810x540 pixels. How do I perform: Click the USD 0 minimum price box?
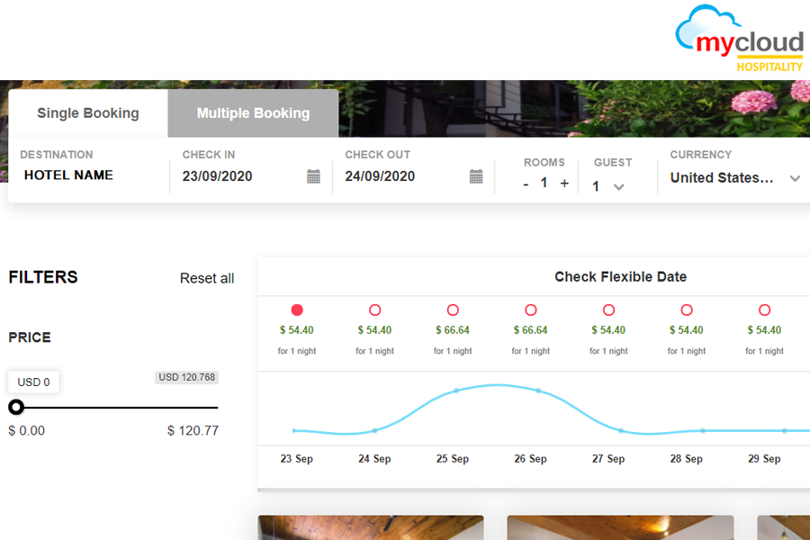[x=33, y=382]
